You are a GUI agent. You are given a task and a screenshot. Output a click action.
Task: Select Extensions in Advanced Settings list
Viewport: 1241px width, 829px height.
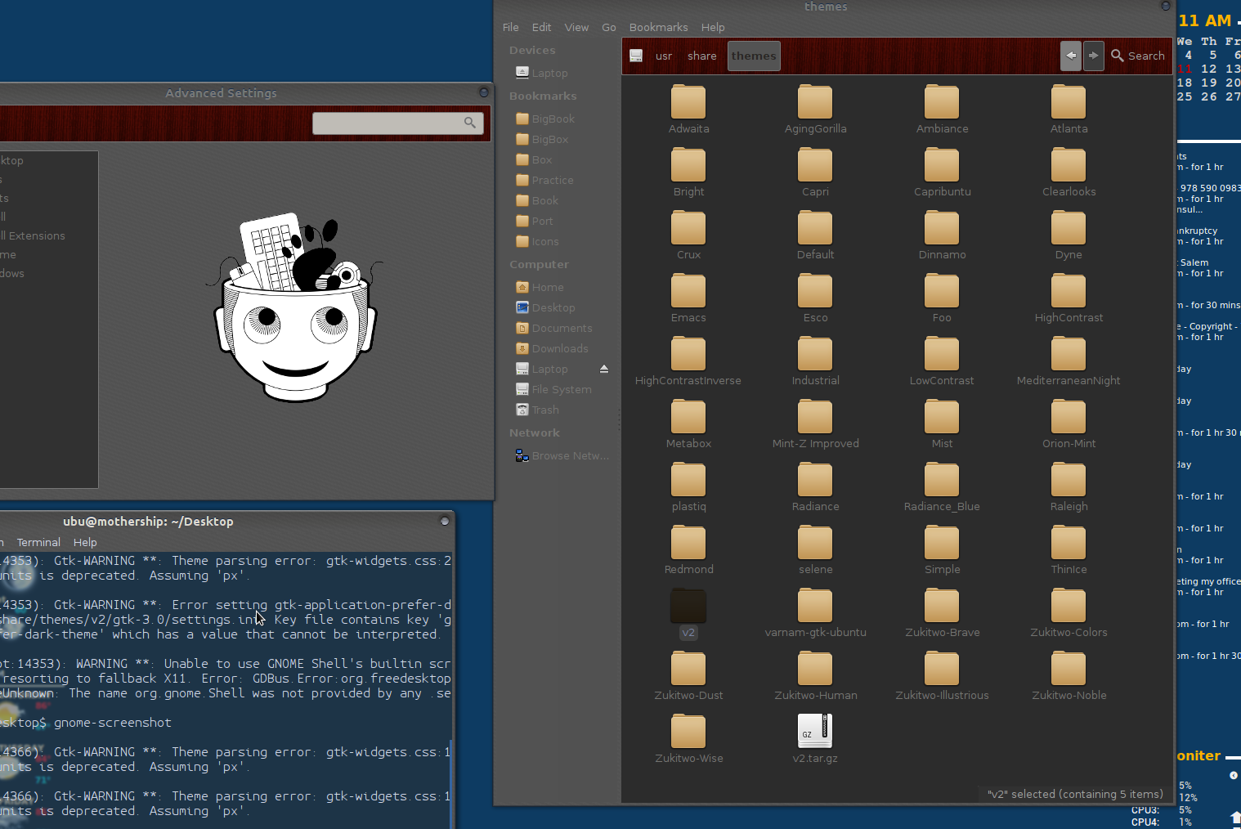[33, 236]
